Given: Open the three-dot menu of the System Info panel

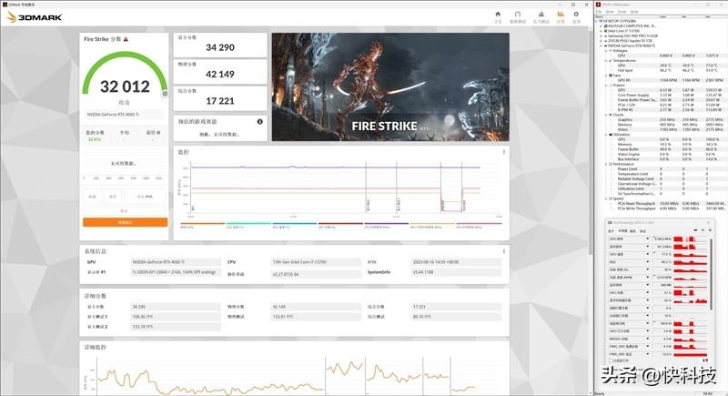Looking at the screenshot, I should [504, 251].
